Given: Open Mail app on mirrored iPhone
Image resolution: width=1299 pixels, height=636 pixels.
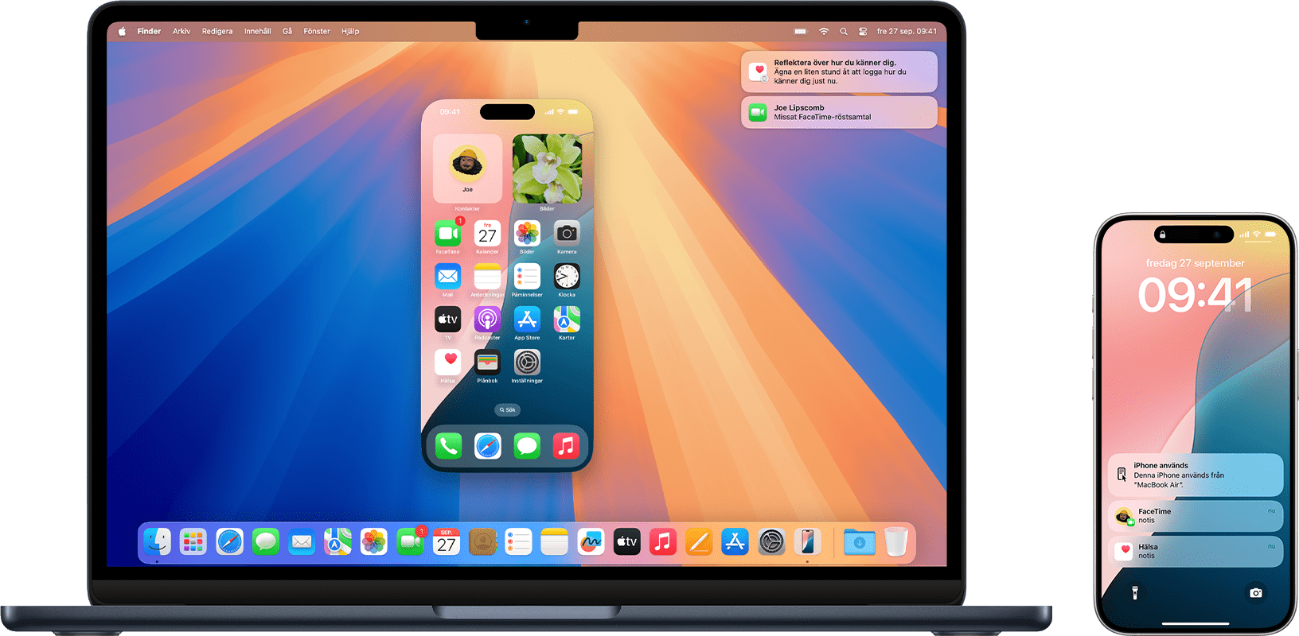Looking at the screenshot, I should tap(447, 277).
